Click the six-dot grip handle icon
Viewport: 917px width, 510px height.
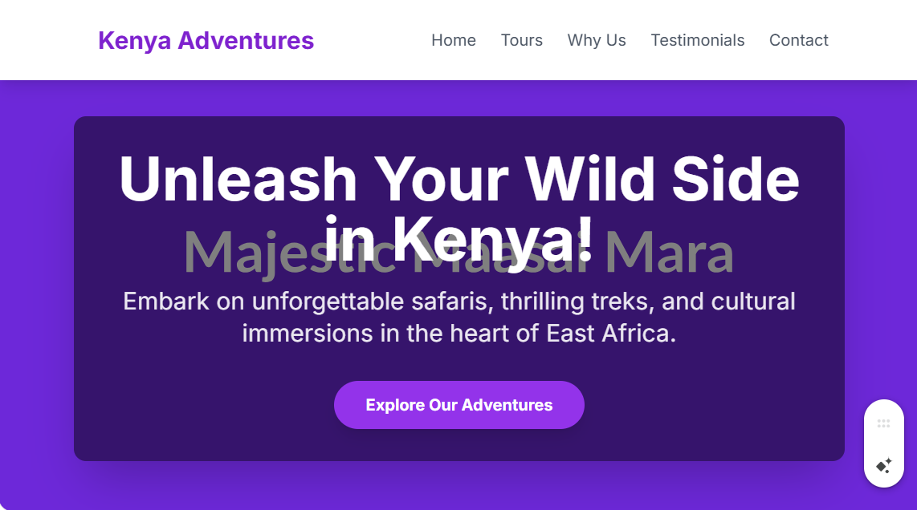click(883, 423)
